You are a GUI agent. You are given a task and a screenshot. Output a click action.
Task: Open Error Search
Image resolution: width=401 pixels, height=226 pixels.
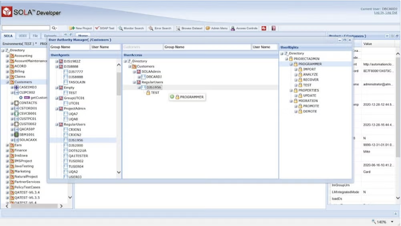[160, 28]
